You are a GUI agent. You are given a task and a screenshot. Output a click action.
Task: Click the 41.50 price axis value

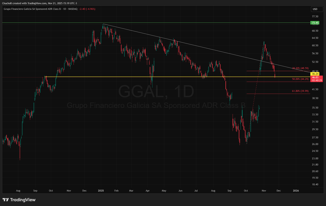pyautogui.click(x=315, y=89)
